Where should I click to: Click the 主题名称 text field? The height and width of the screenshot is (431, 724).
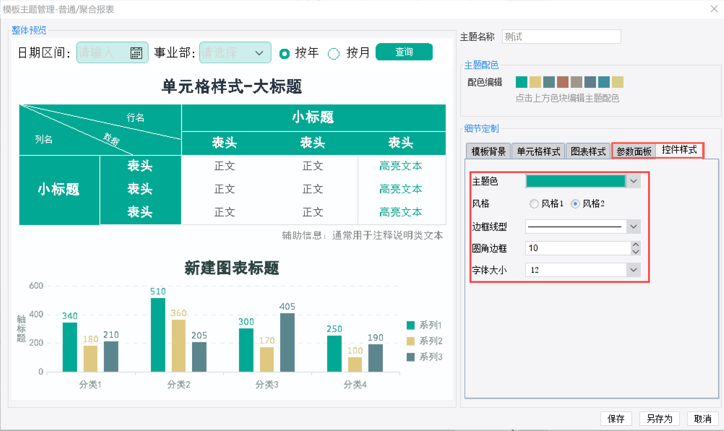(561, 37)
